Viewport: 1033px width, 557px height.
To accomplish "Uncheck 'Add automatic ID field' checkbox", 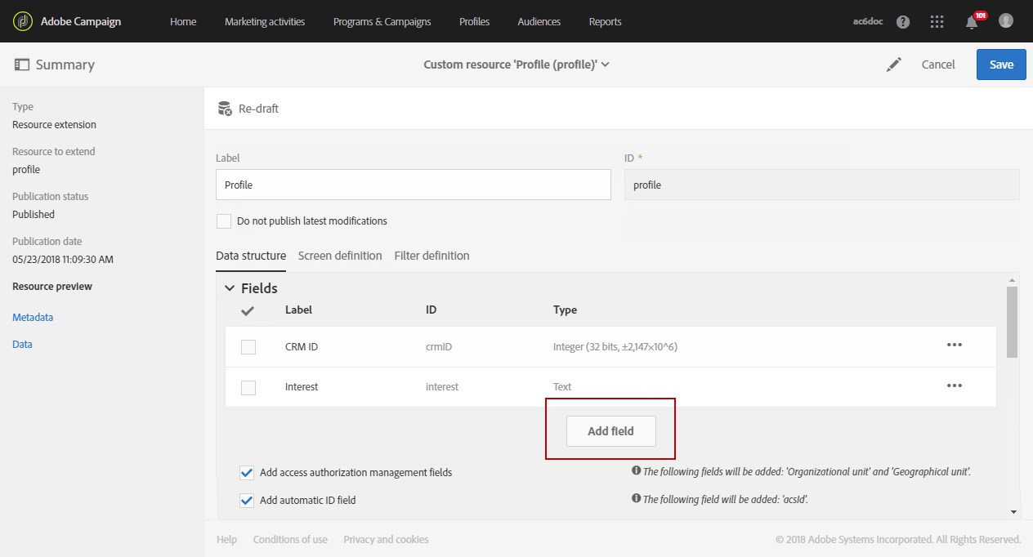I will pos(247,500).
